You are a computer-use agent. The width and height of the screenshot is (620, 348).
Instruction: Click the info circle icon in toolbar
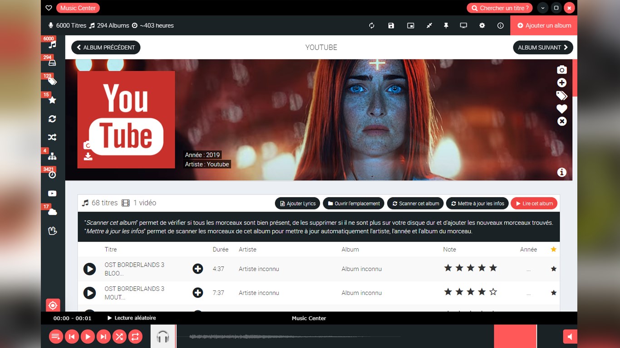501,26
